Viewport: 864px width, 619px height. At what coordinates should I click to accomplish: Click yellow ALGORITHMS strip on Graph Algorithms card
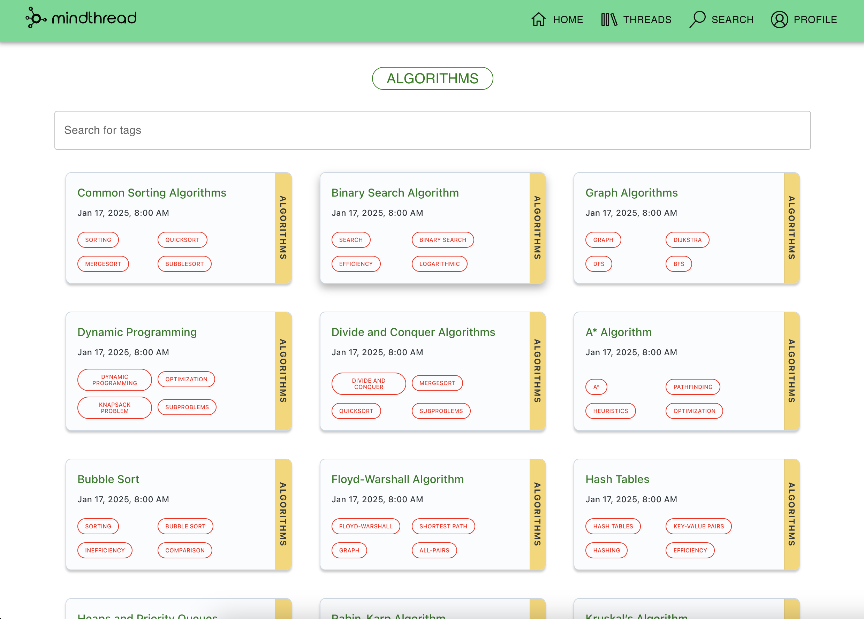tap(791, 228)
